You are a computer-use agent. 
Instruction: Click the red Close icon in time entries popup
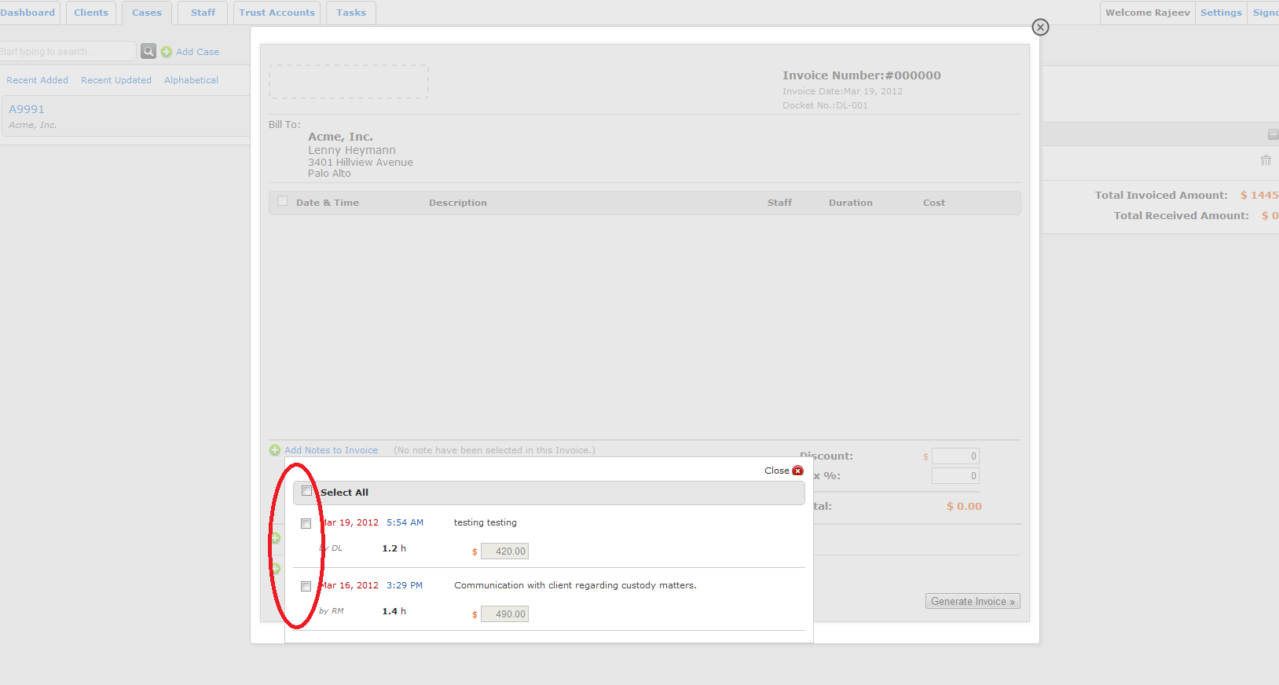point(798,471)
